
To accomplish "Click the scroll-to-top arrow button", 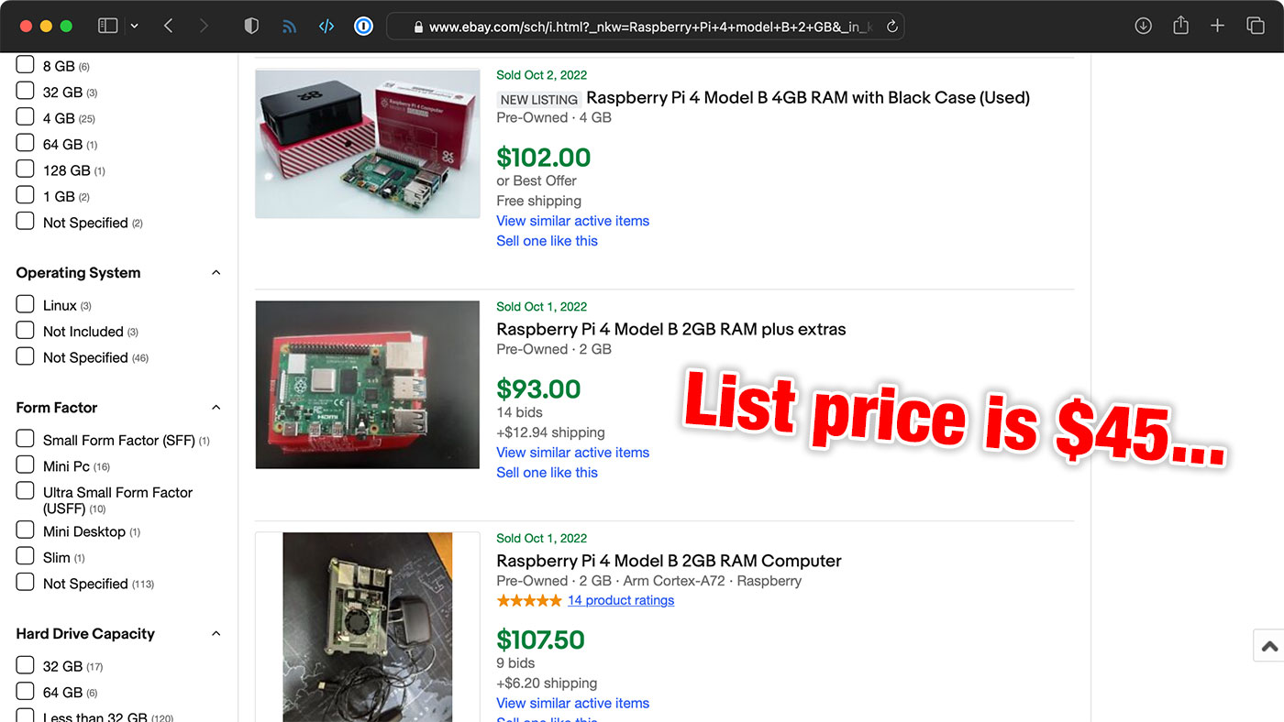I will click(x=1268, y=645).
